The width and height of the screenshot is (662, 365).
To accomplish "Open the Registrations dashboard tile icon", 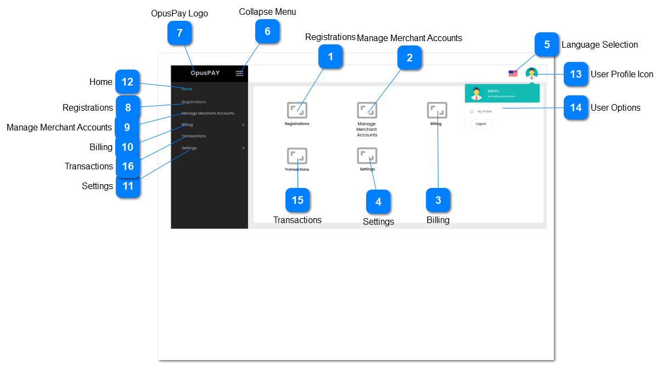I will pos(297,110).
